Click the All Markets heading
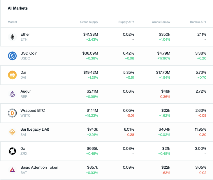This screenshot has height=180, width=213. click(18, 8)
